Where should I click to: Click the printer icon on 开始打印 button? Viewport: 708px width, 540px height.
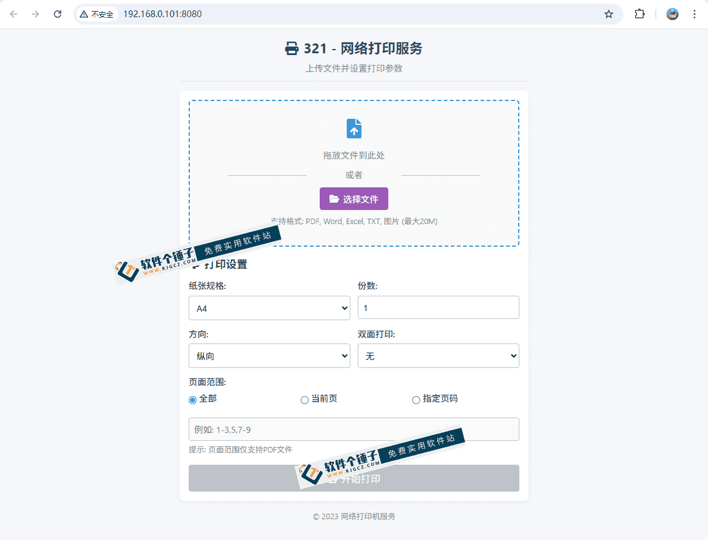coord(334,478)
